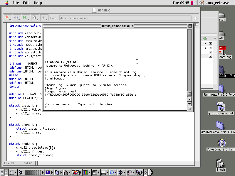
Task: Open the file lock popup in main.c toolbar
Action: click(44, 18)
